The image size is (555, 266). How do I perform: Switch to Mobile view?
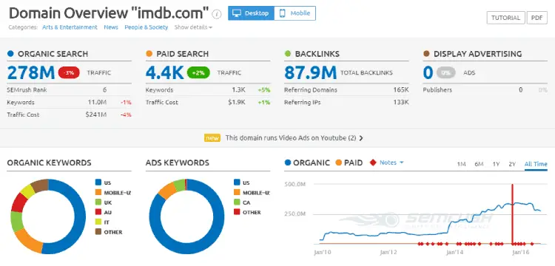[295, 13]
